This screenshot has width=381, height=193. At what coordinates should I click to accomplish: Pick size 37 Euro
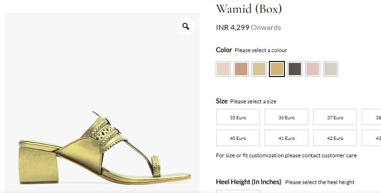click(x=335, y=117)
